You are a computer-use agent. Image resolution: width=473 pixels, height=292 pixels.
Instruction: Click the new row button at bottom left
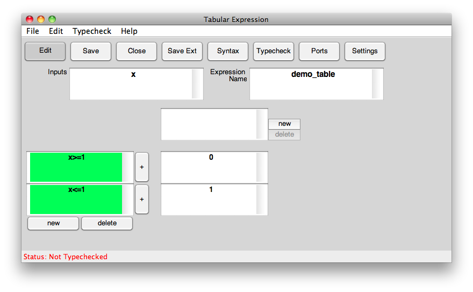(53, 223)
